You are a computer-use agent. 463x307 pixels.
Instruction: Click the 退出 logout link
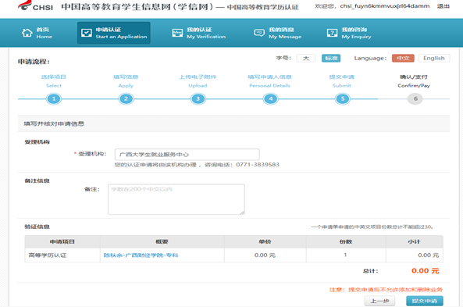tap(443, 6)
